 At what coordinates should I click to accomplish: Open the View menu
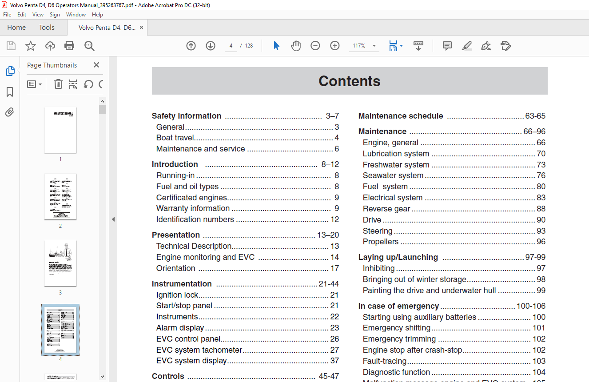pyautogui.click(x=38, y=15)
